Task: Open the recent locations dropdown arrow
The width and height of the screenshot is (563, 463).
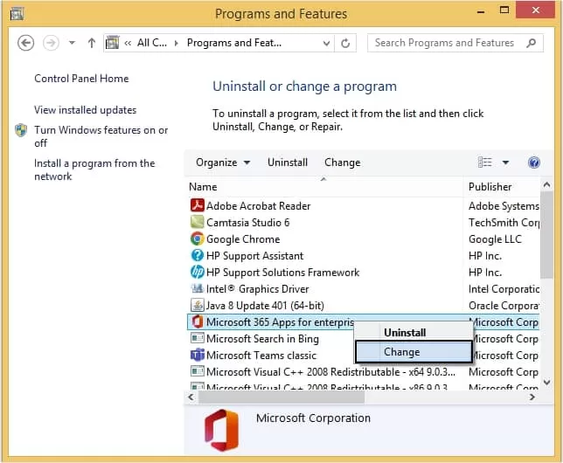Action: [72, 43]
